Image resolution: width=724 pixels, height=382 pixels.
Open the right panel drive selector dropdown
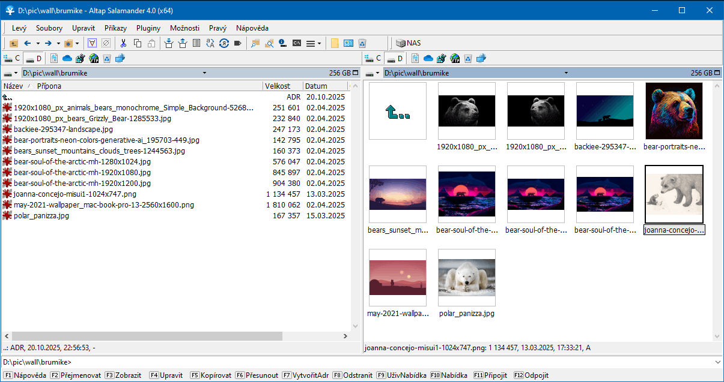click(x=373, y=73)
